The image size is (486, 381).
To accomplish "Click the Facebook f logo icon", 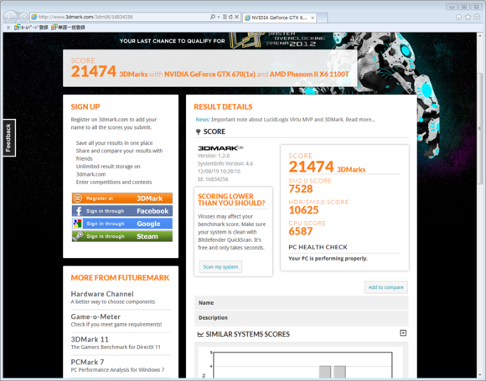I will tap(78, 211).
